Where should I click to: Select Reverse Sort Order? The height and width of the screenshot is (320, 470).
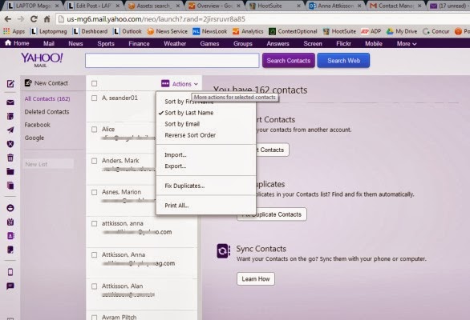coord(190,135)
